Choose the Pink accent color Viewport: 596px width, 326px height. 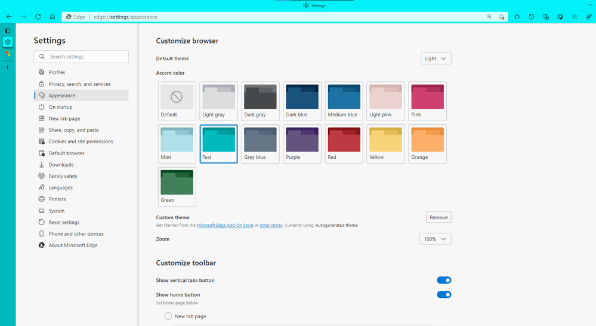427,101
